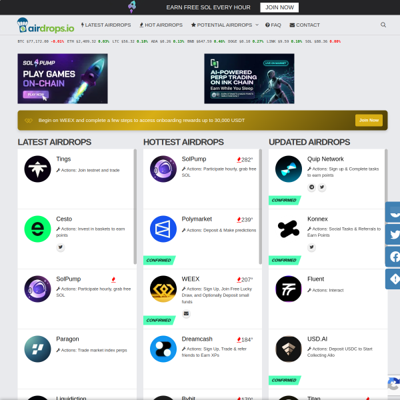The height and width of the screenshot is (400, 400).
Task: Open the SolPump Play Games banner ad
Action: tap(63, 79)
